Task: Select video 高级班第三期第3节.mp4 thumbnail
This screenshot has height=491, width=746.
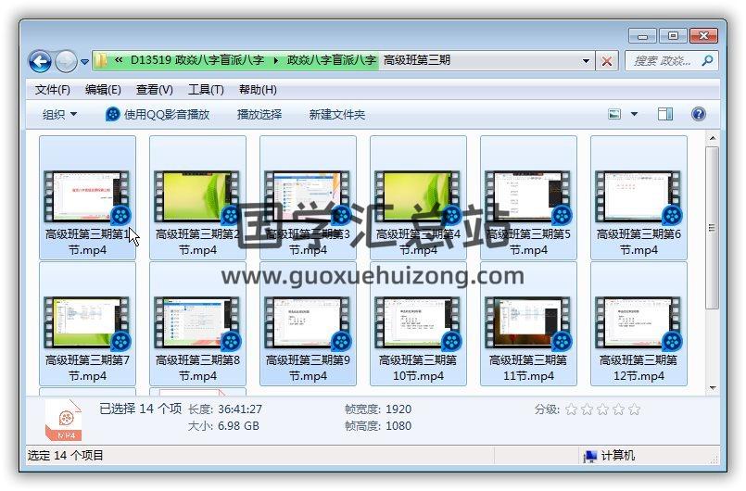Action: 308,197
